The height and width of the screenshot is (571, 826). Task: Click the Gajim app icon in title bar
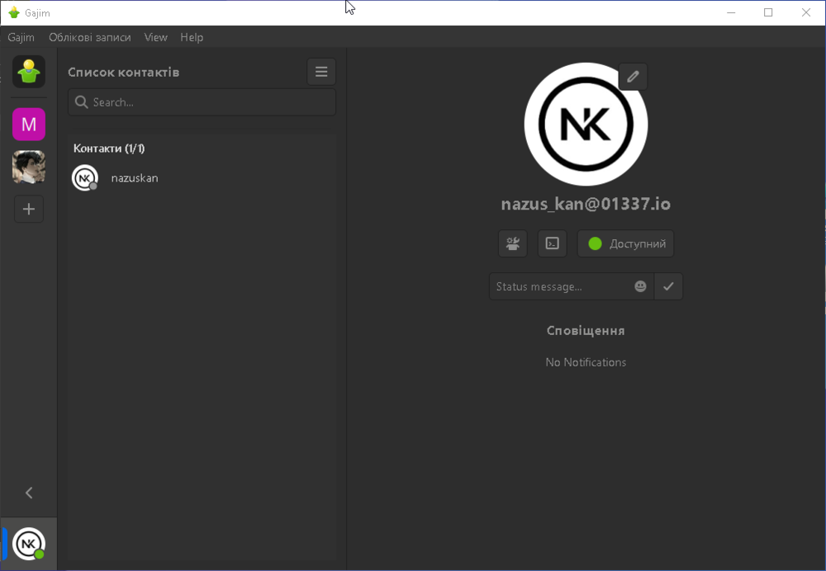14,12
